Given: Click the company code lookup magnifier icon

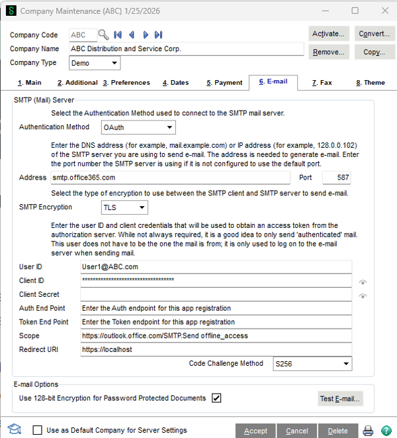Looking at the screenshot, I should pyautogui.click(x=103, y=34).
